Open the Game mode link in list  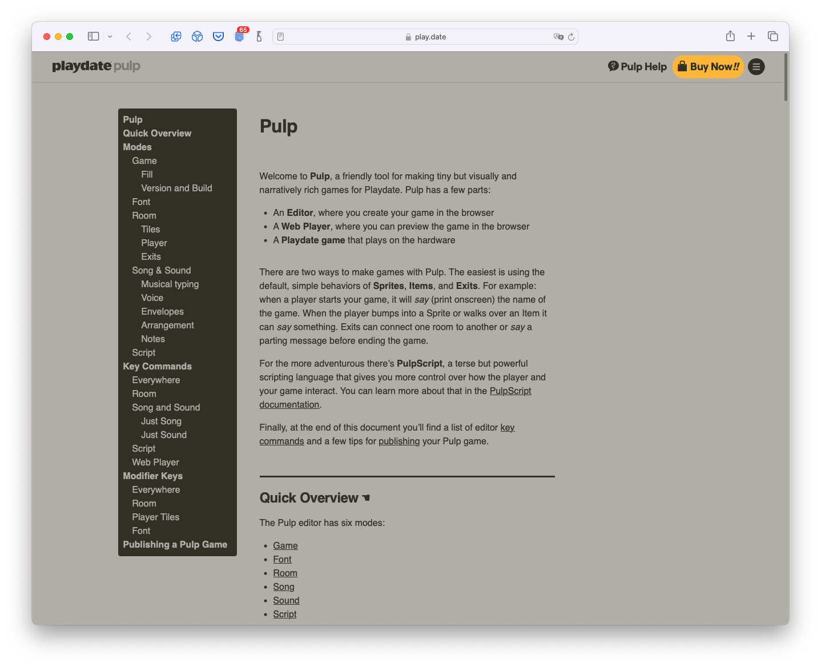point(285,545)
